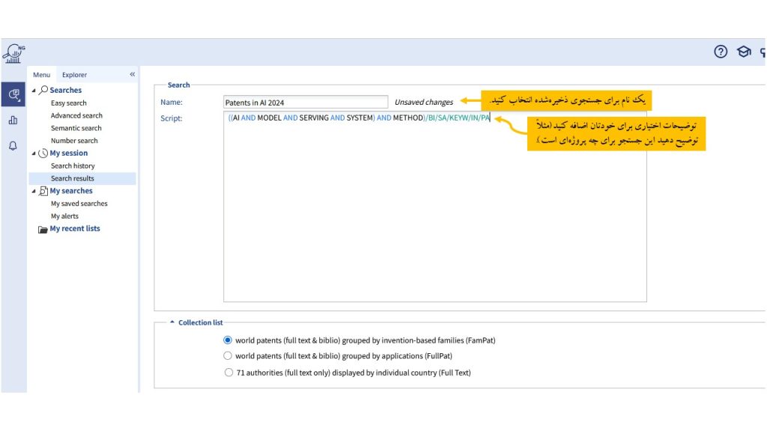The width and height of the screenshot is (767, 431).
Task: Select the 71 authorities Full Text option
Action: pyautogui.click(x=228, y=373)
